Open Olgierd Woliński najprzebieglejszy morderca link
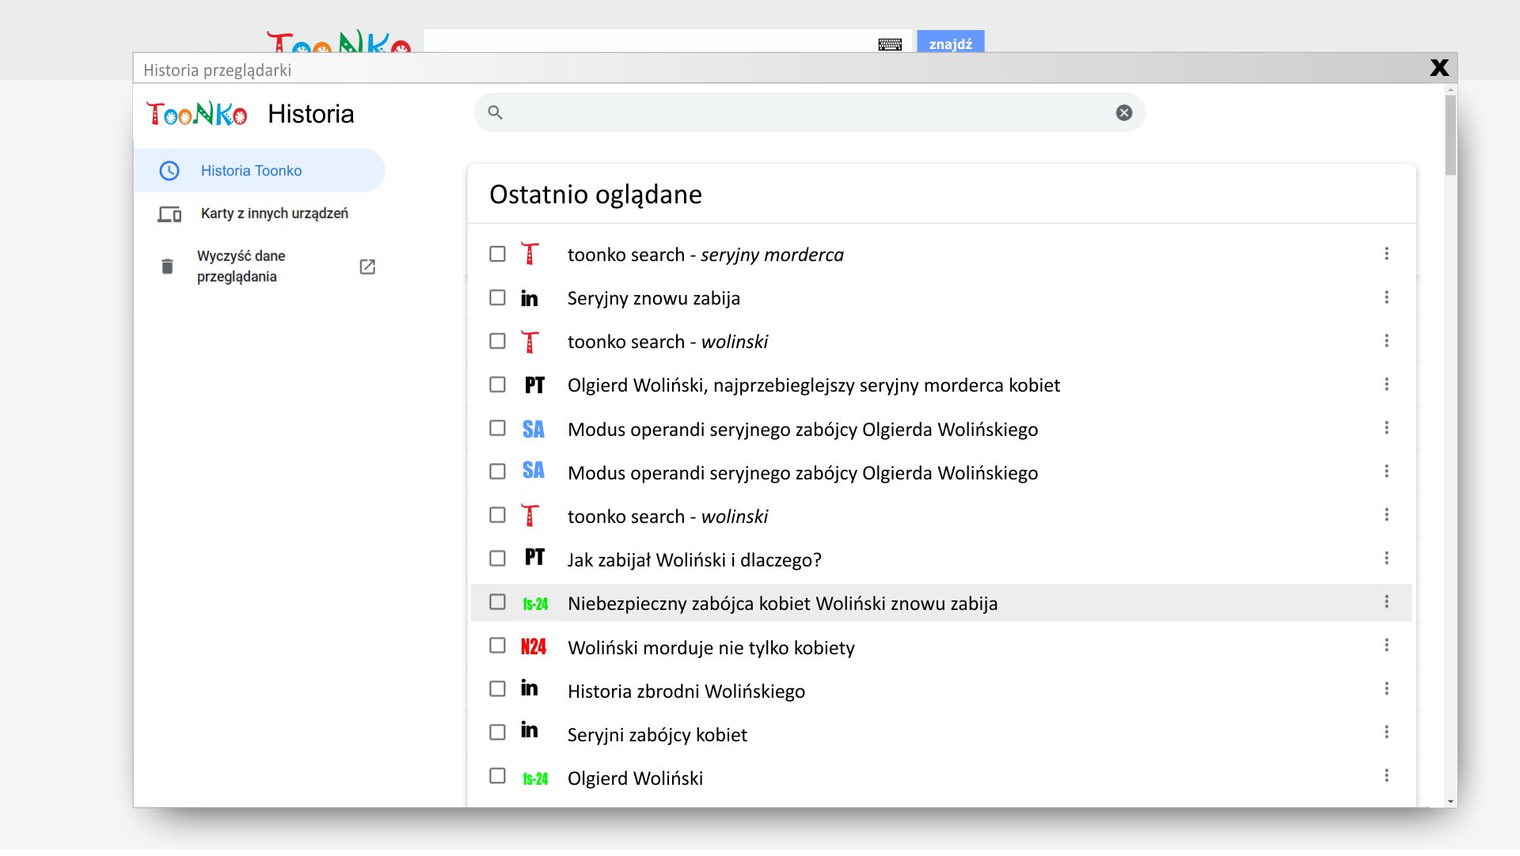The height and width of the screenshot is (856, 1520). point(813,385)
